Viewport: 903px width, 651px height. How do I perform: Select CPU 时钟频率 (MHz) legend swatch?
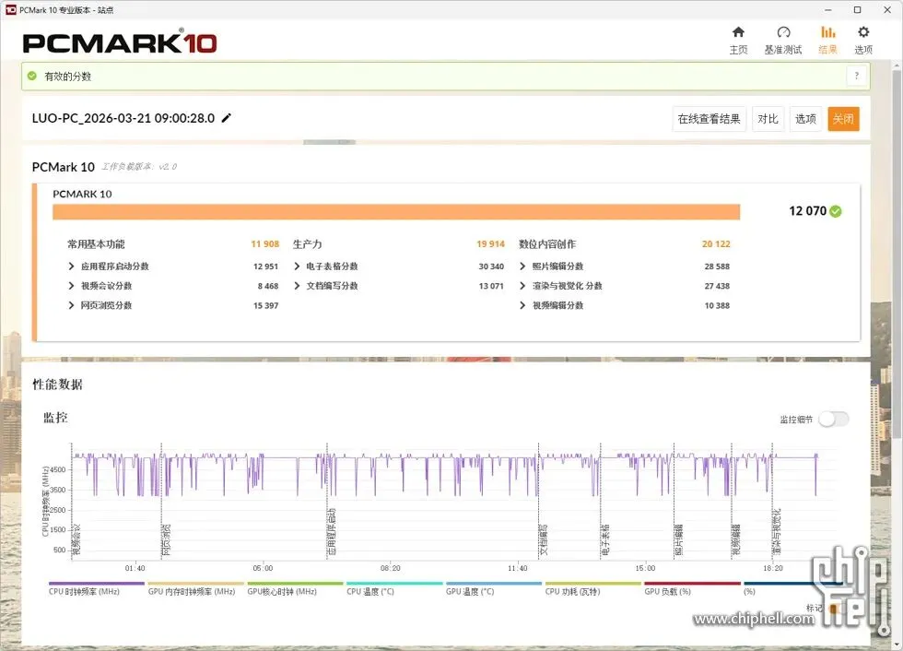tap(96, 583)
